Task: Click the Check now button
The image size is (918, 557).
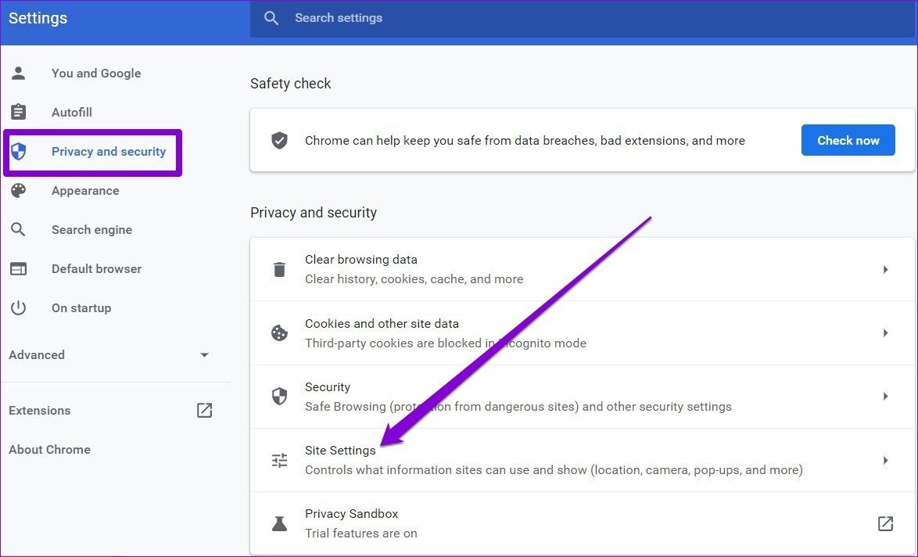Action: [x=848, y=140]
